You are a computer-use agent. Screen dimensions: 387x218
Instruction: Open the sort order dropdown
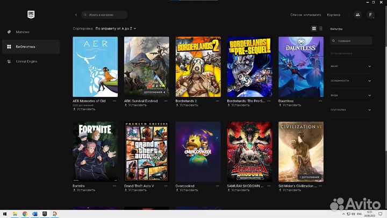(116, 29)
